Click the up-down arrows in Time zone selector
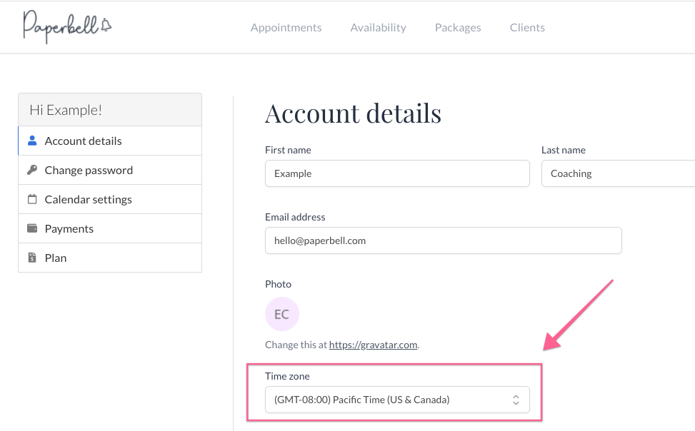695x431 pixels. (x=516, y=400)
